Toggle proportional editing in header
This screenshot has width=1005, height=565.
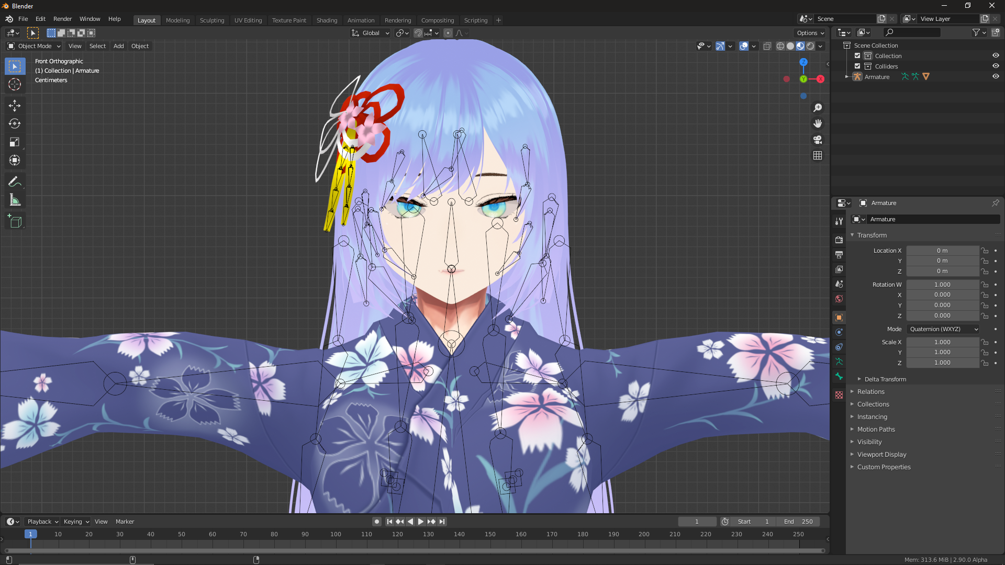click(448, 33)
